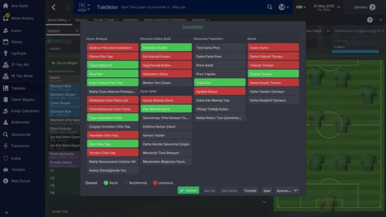
Task: Click the Geri Al undo button
Action: point(210,191)
